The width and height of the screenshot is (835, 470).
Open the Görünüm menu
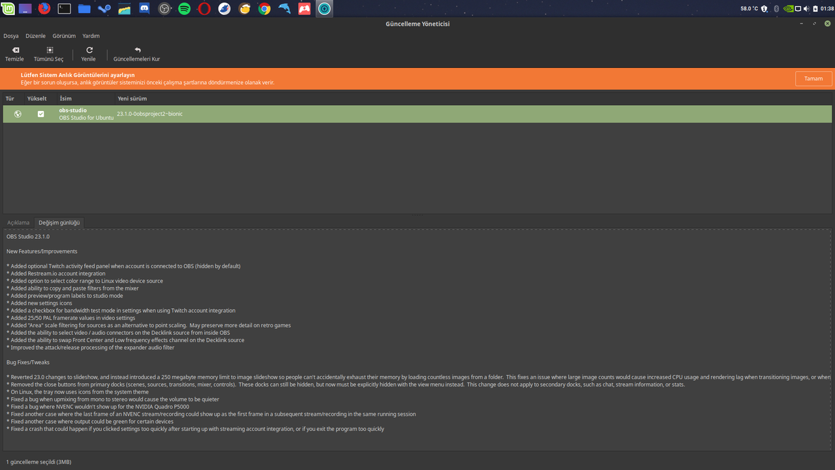[x=64, y=36]
